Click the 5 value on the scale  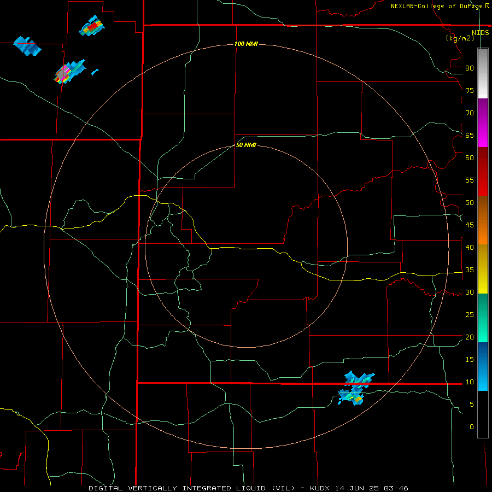coord(472,405)
